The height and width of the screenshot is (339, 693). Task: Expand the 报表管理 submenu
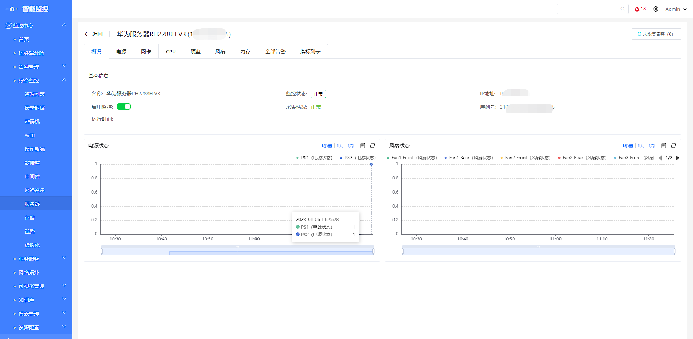(64, 313)
